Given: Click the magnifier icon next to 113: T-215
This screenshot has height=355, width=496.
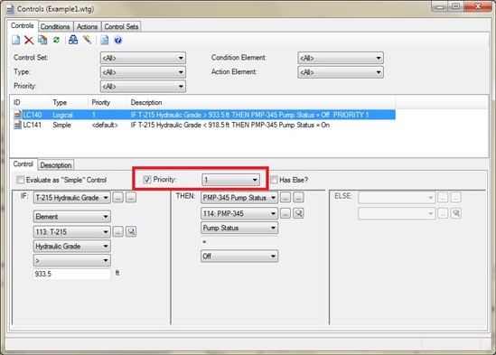Looking at the screenshot, I should (131, 231).
